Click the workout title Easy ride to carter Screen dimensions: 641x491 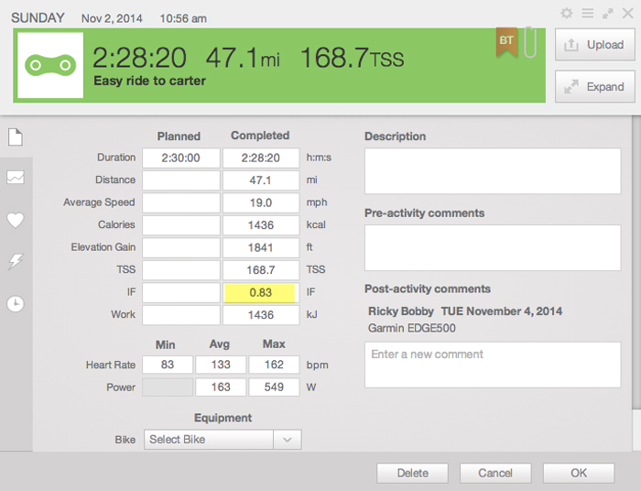[149, 81]
